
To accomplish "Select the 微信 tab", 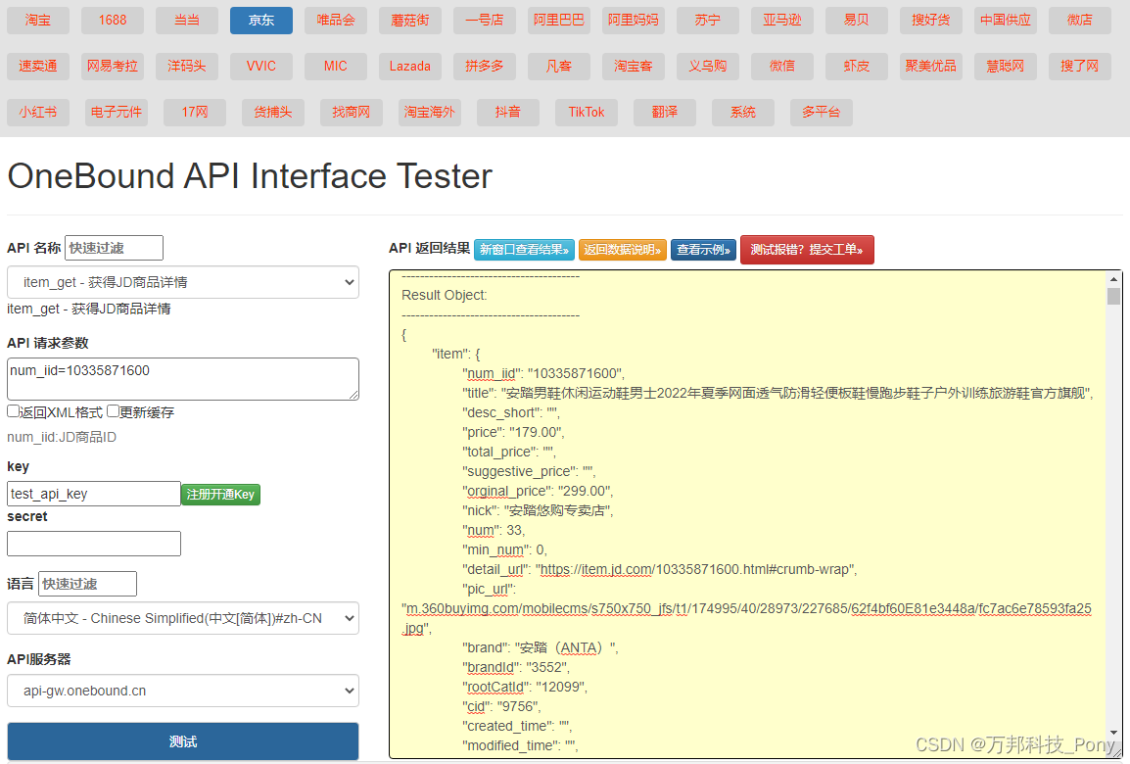I will tap(782, 67).
